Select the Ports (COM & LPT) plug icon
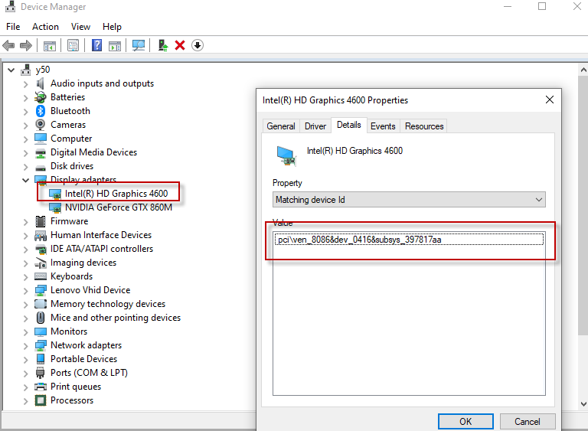Image resolution: width=588 pixels, height=431 pixels. click(x=40, y=373)
